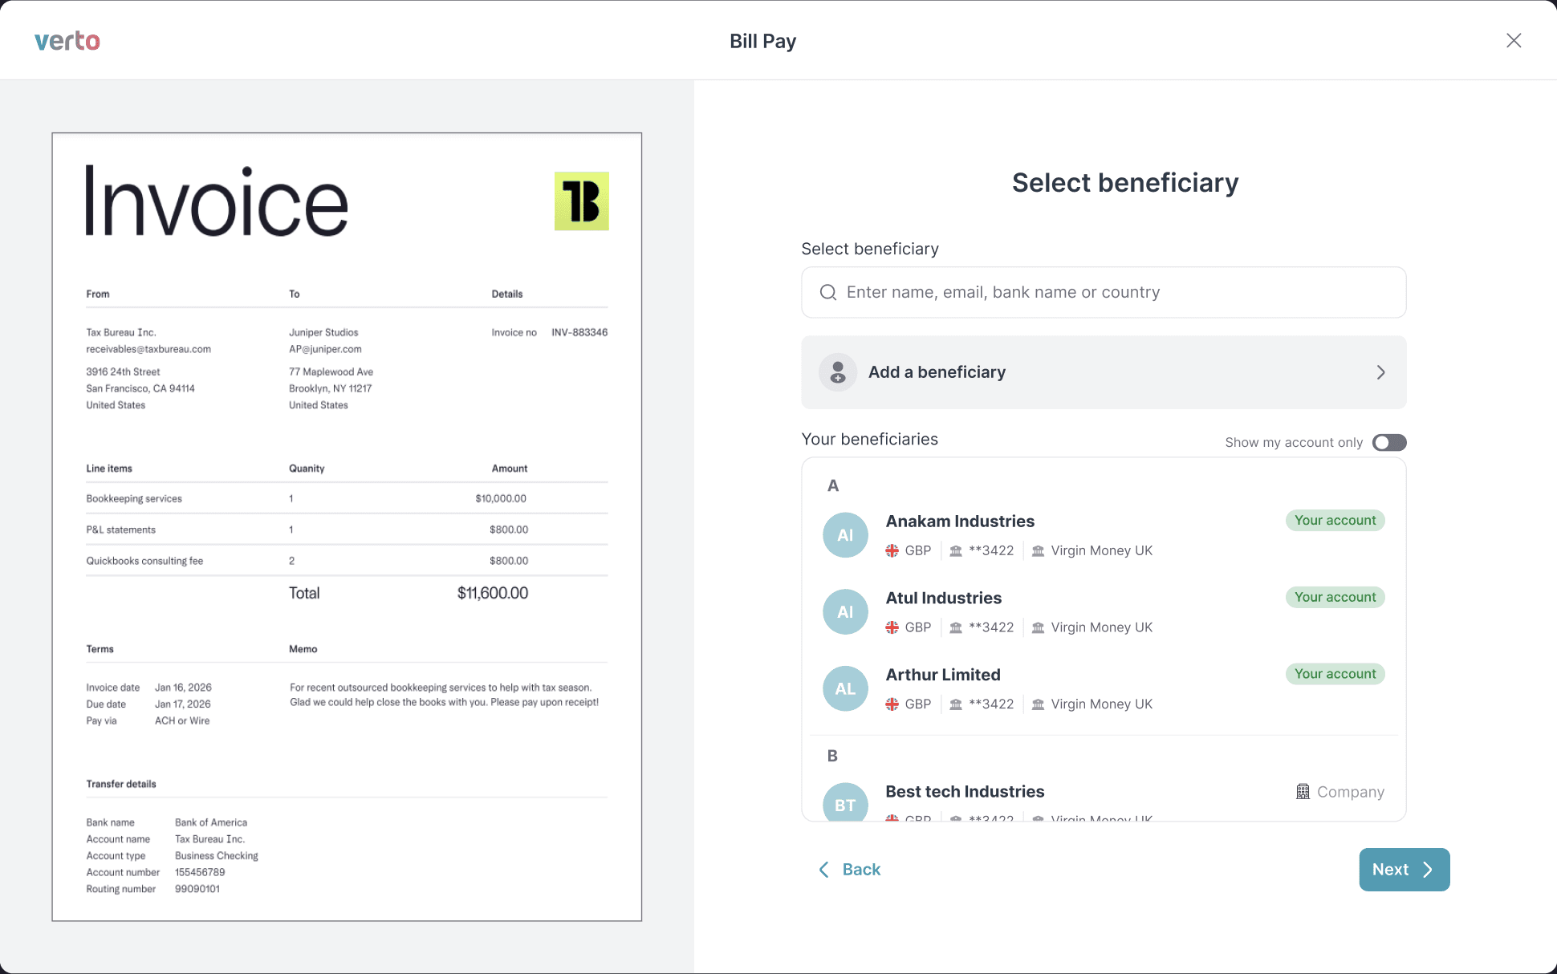
Task: Click the search magnifier icon
Action: [828, 293]
